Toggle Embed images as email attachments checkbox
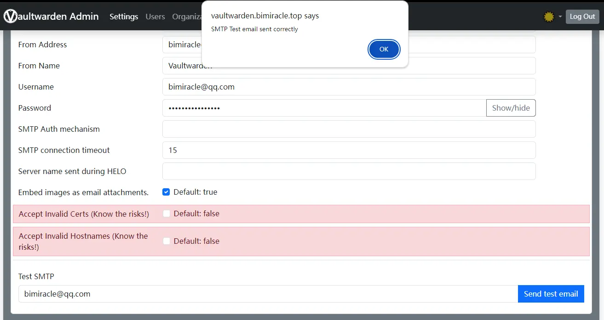604x320 pixels. click(x=166, y=192)
